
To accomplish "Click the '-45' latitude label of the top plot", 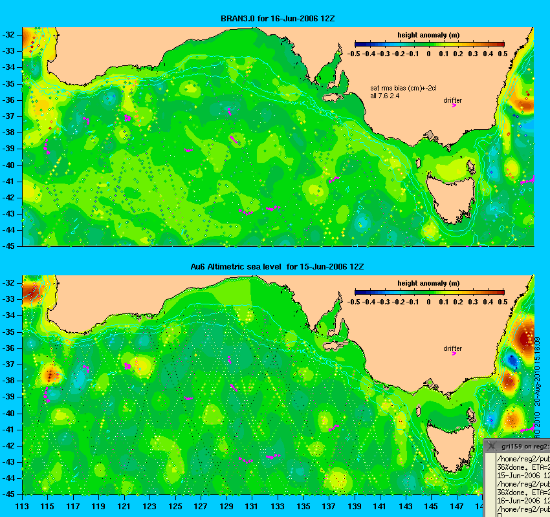I will (9, 246).
